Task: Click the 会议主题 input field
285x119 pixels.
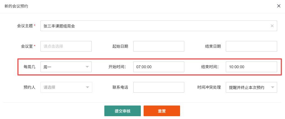Action: (x=154, y=26)
